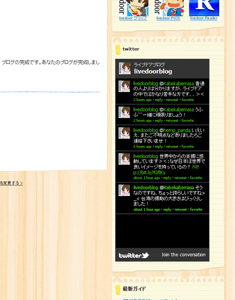Click the ライブドアブログ avatar in the widget header
235x300 pixels.
(x=125, y=68)
